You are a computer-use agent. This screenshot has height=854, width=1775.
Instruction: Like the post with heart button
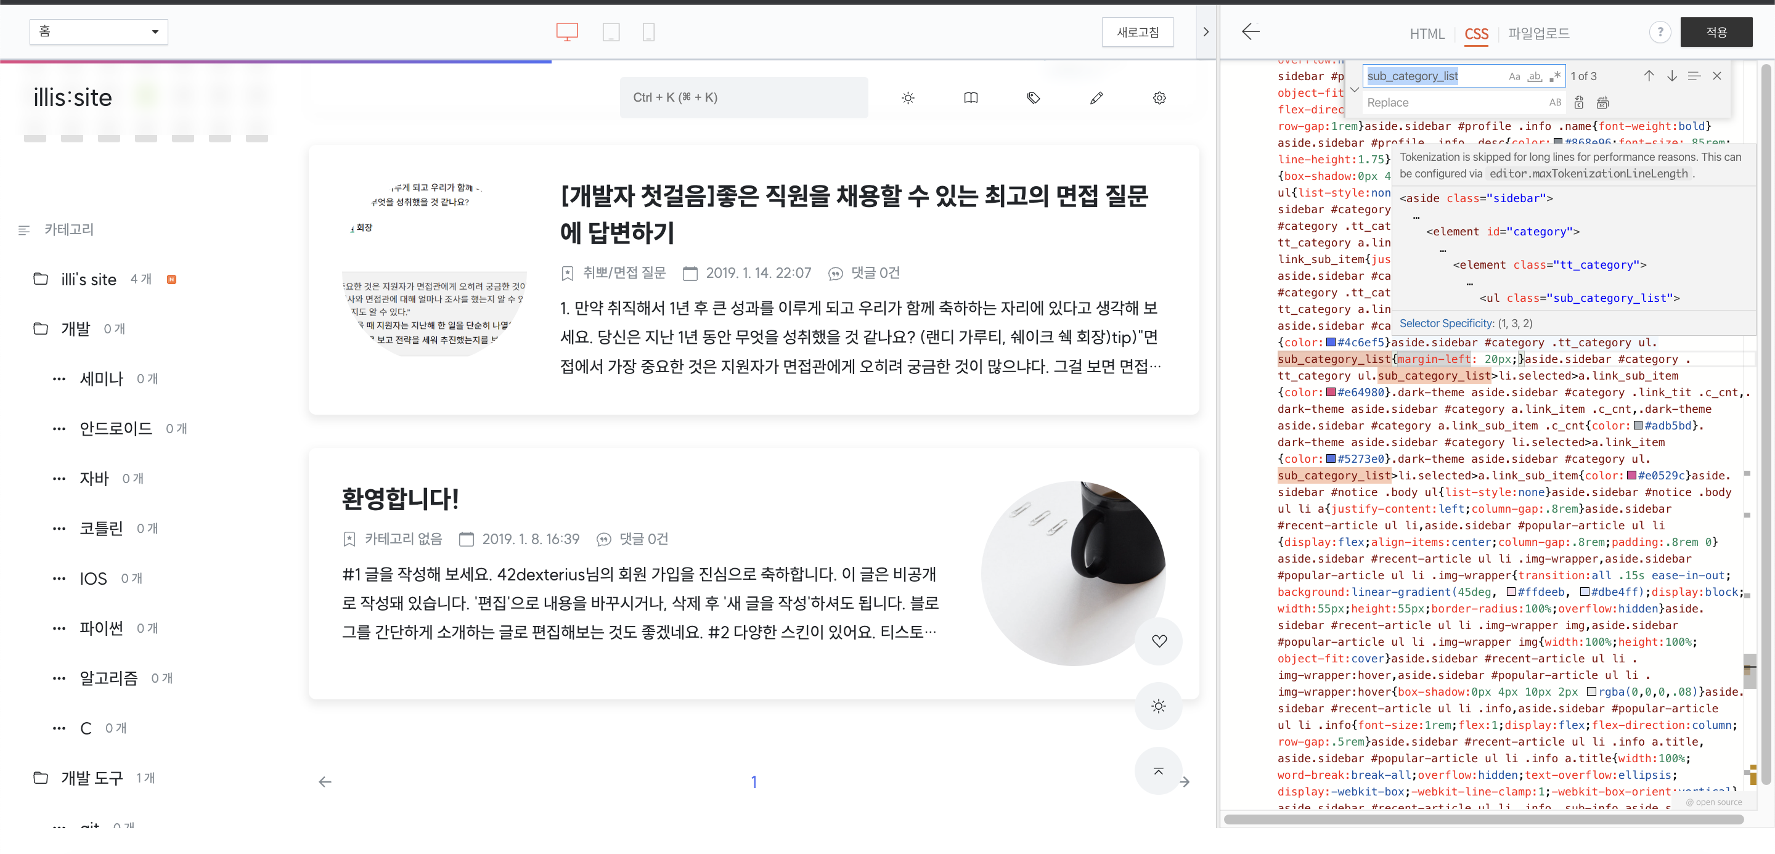(1159, 641)
